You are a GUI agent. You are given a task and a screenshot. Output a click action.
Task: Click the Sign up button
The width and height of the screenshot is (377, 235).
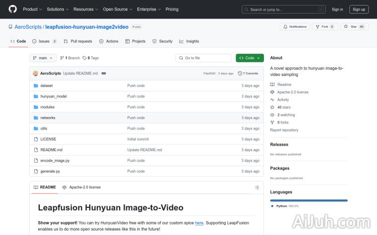tap(359, 9)
